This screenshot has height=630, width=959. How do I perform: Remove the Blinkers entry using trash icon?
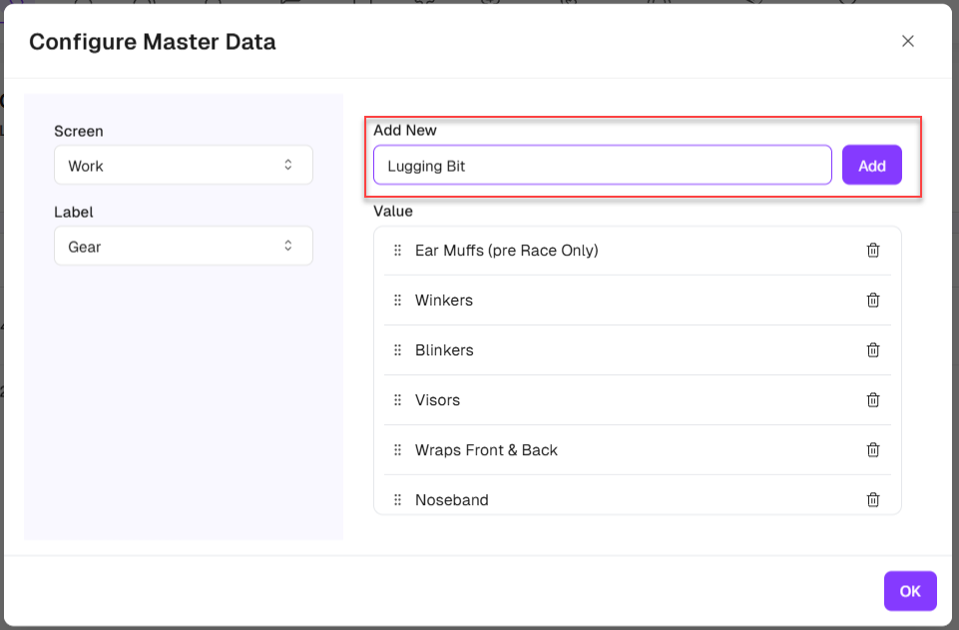pyautogui.click(x=873, y=350)
